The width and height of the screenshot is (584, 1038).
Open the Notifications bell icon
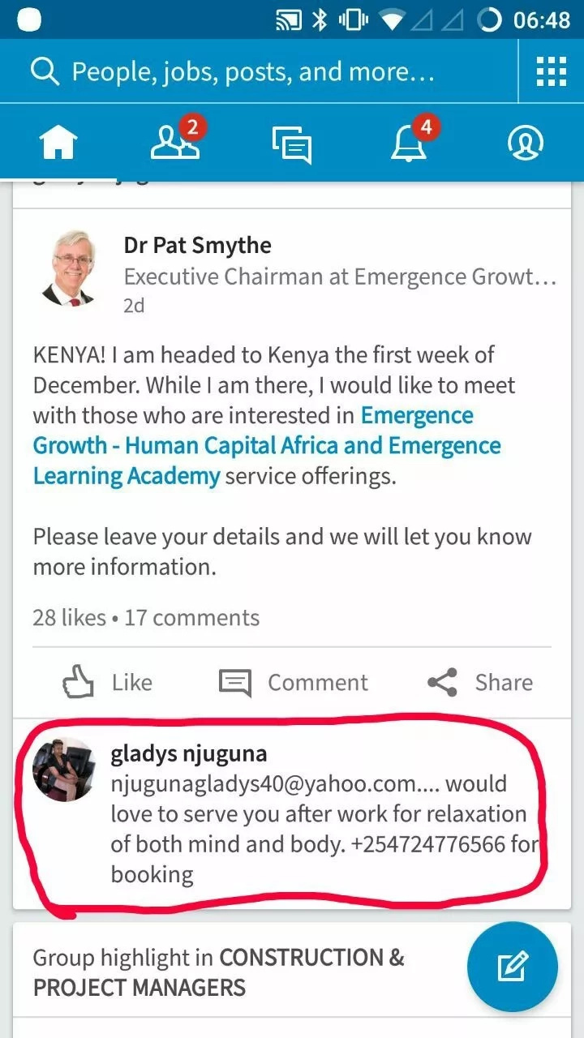pos(412,139)
